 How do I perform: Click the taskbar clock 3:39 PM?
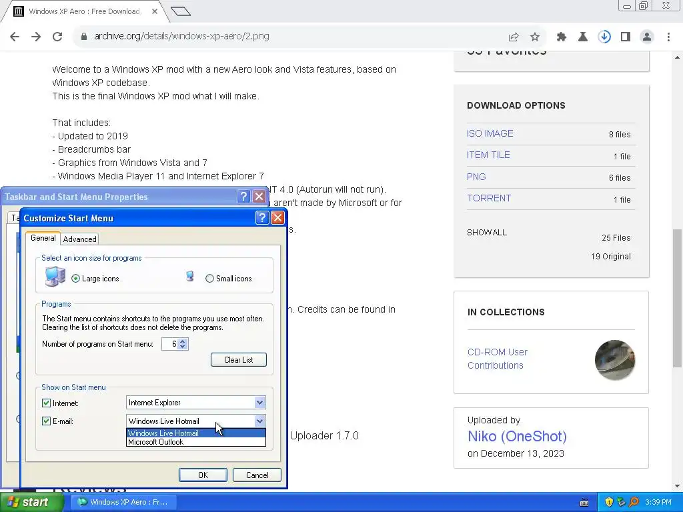coord(658,502)
